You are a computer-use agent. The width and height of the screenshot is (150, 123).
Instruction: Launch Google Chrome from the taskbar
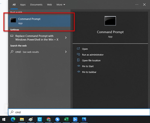tap(48, 119)
